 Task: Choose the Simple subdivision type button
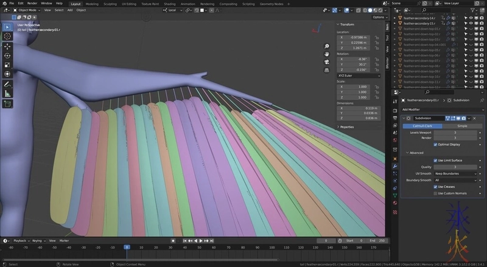[463, 125]
